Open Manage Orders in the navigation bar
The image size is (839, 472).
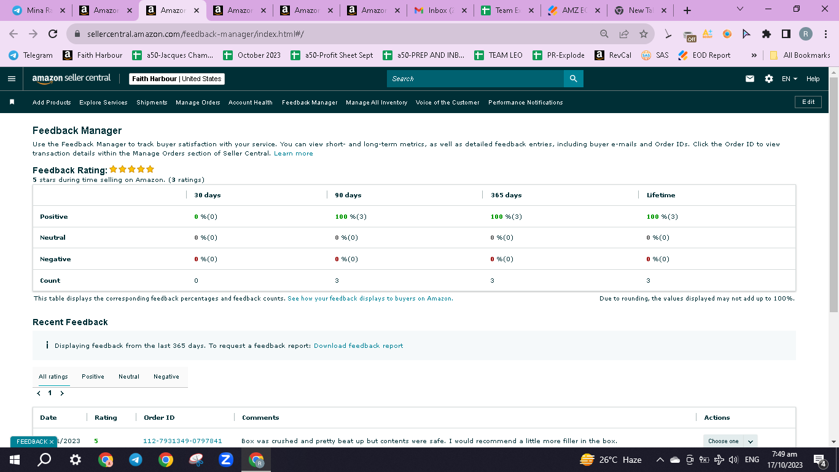tap(198, 103)
